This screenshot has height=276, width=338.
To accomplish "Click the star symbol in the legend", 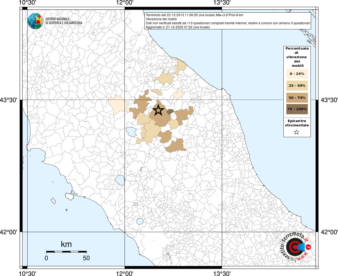I will (297, 132).
